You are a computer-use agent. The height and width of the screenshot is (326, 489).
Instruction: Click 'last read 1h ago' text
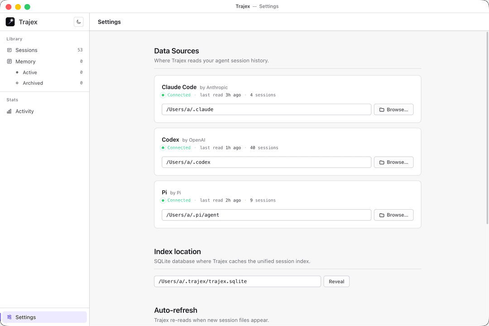pyautogui.click(x=221, y=148)
